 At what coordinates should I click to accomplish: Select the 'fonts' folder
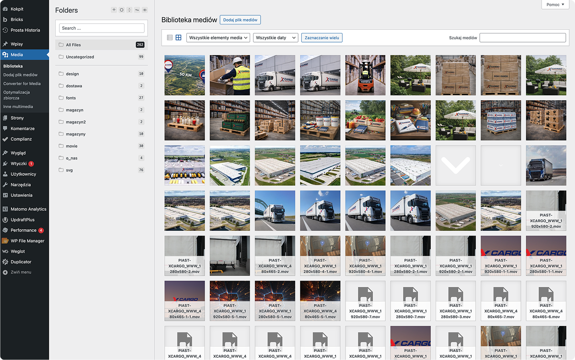point(71,98)
